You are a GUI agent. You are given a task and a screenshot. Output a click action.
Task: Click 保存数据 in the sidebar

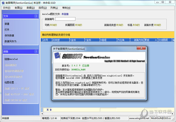[9, 35]
